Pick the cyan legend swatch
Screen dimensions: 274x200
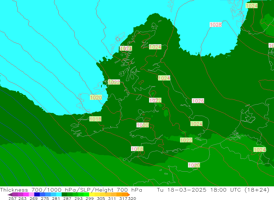[59, 195]
